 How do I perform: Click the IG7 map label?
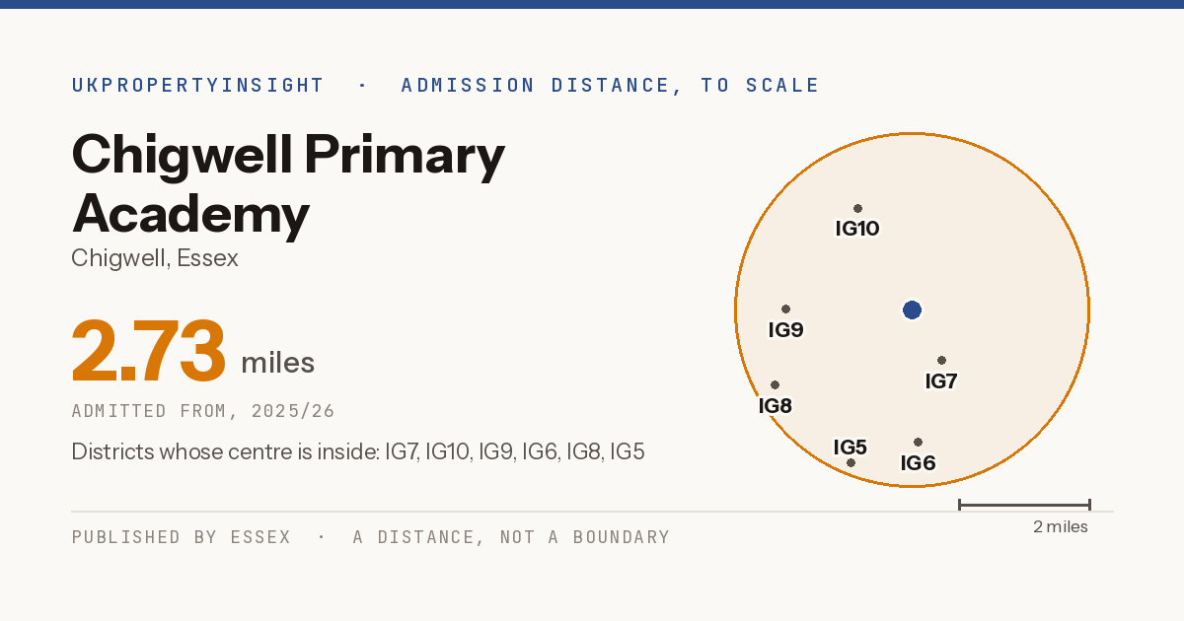[x=941, y=380]
